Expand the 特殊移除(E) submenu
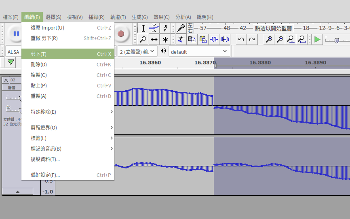This screenshot has width=350, height=219. [x=68, y=112]
